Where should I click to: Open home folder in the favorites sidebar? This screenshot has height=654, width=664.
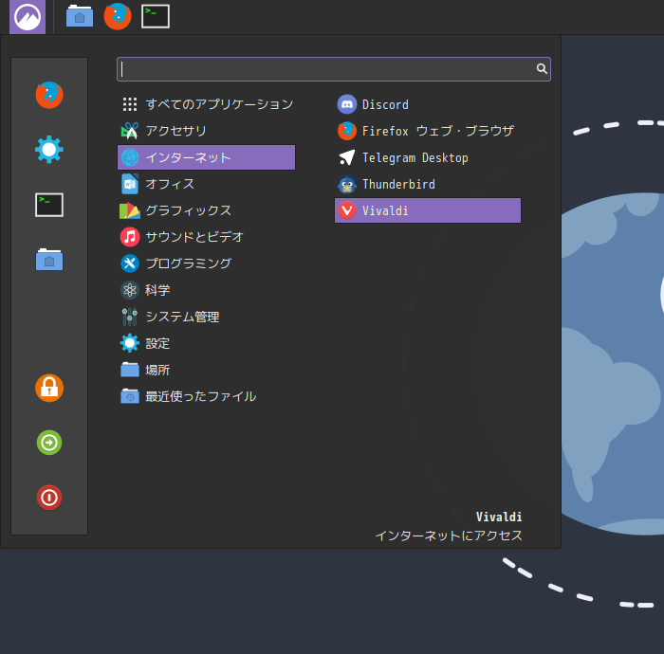(x=49, y=260)
